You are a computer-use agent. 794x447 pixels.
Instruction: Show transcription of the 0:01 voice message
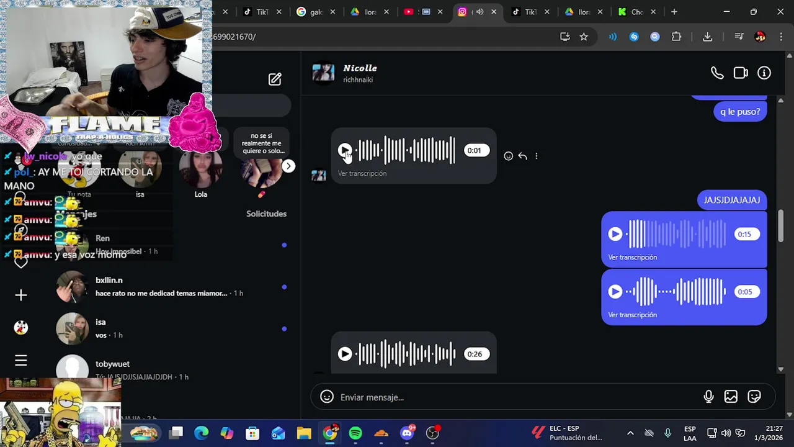pyautogui.click(x=362, y=173)
